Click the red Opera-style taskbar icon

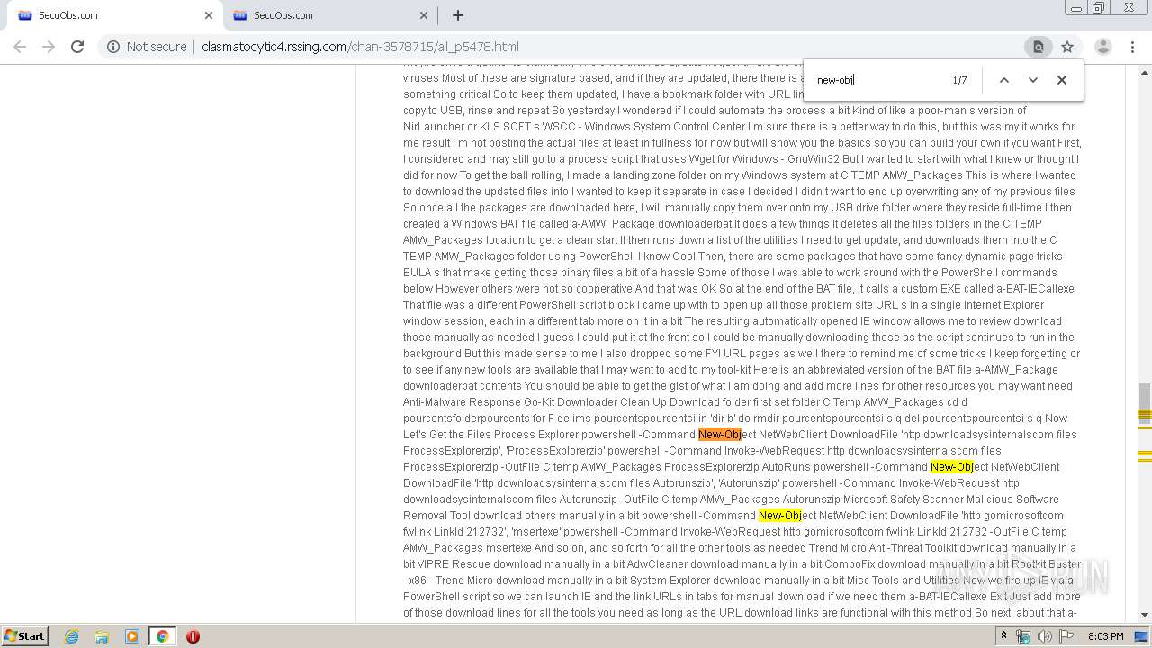coord(193,636)
